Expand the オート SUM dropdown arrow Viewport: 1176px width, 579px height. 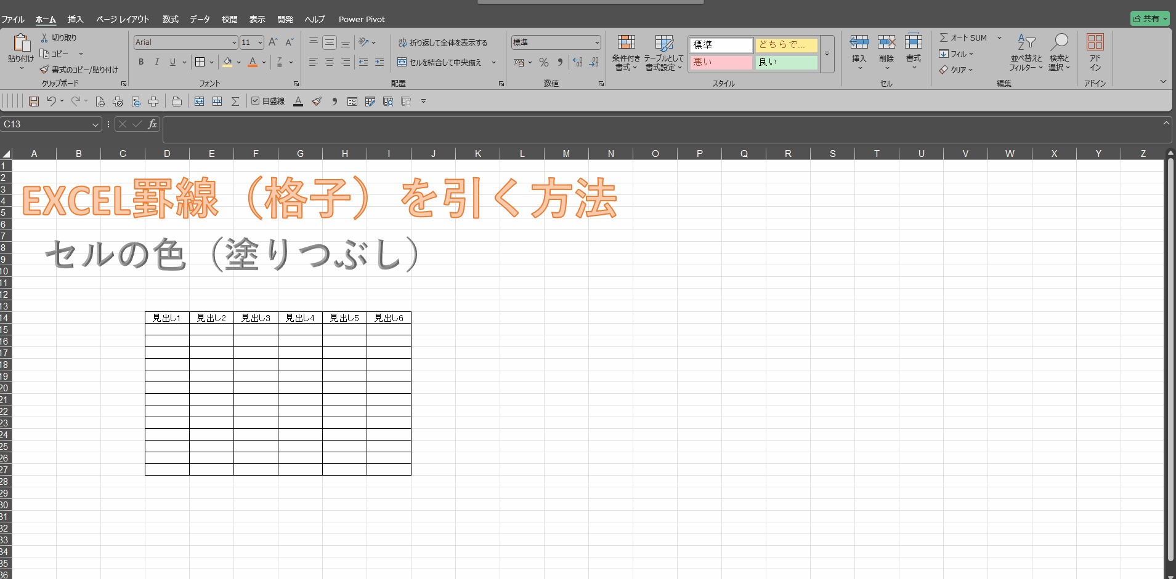(999, 38)
